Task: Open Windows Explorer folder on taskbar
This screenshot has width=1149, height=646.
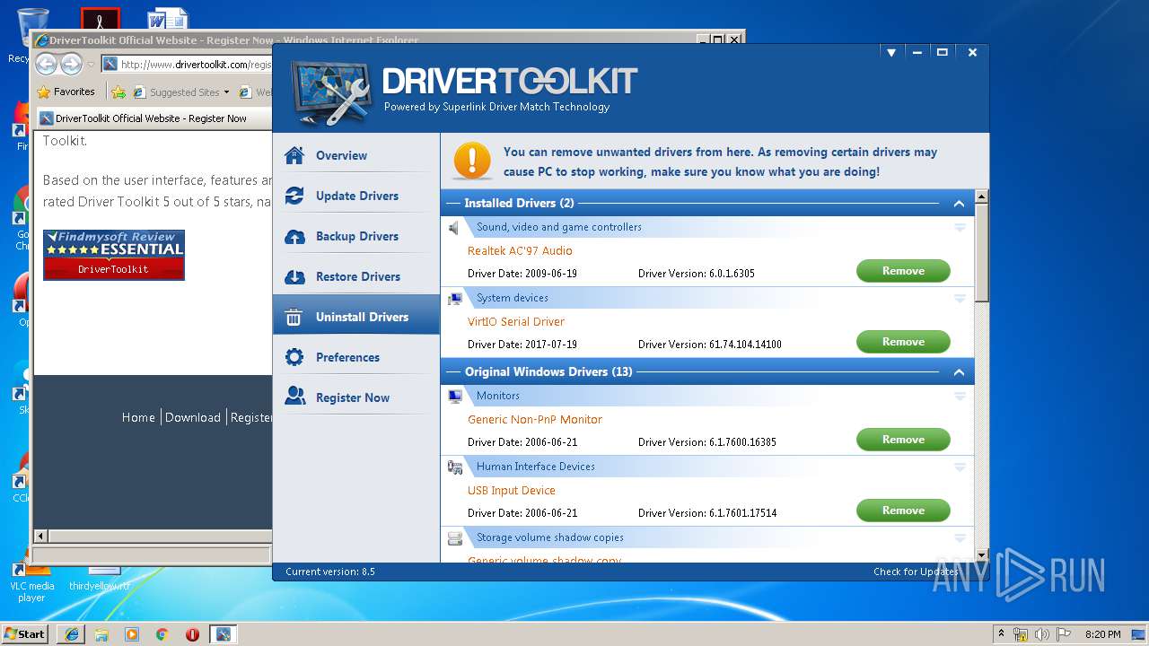Action: (101, 633)
